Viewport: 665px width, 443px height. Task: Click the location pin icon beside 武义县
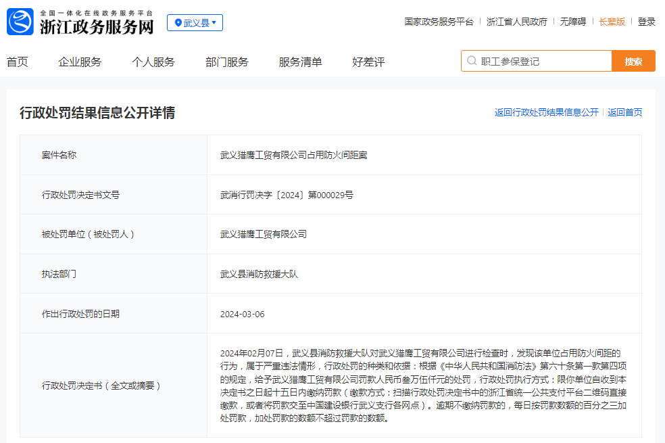pos(178,22)
